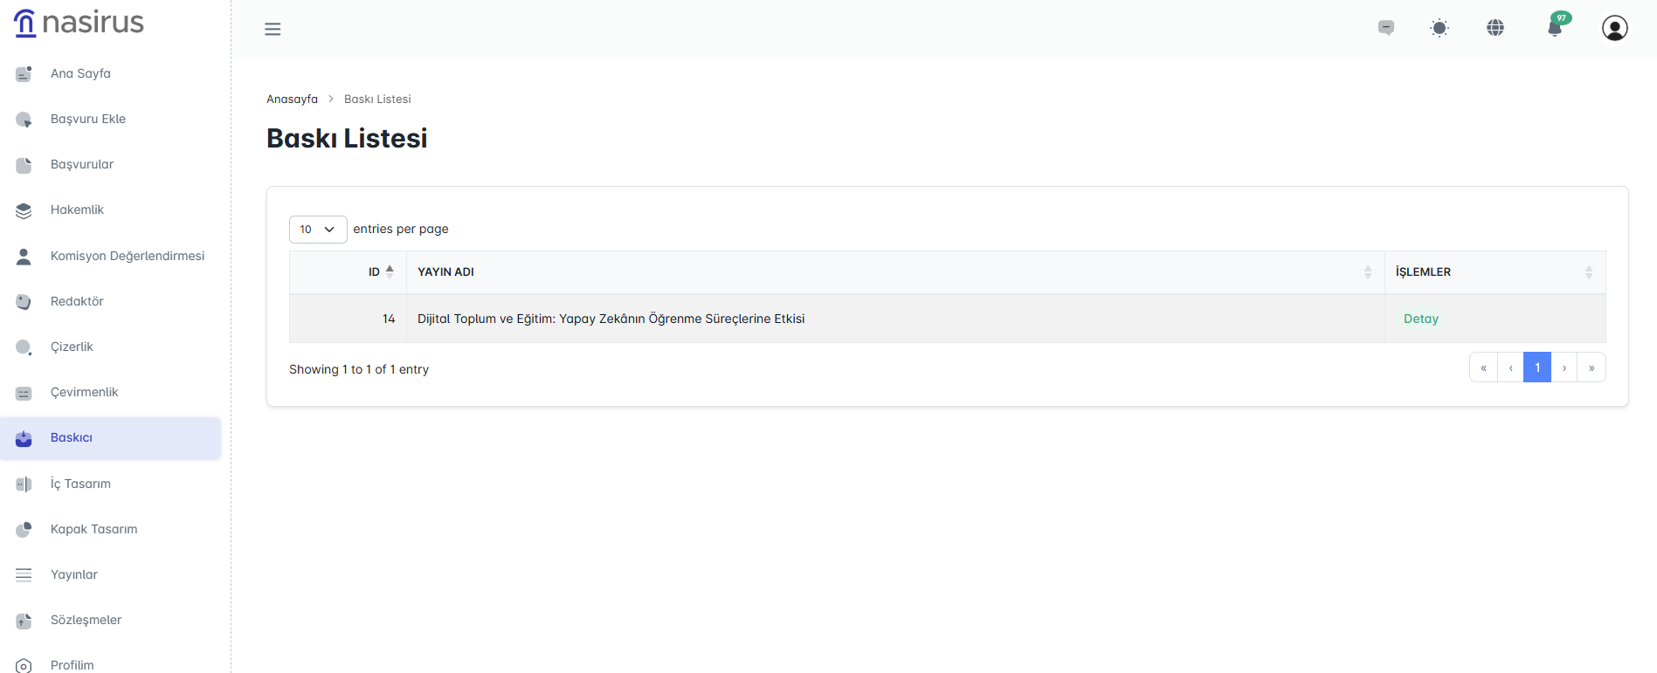
Task: Click the Kapak Tasarım sidebar icon
Action: [x=24, y=529]
